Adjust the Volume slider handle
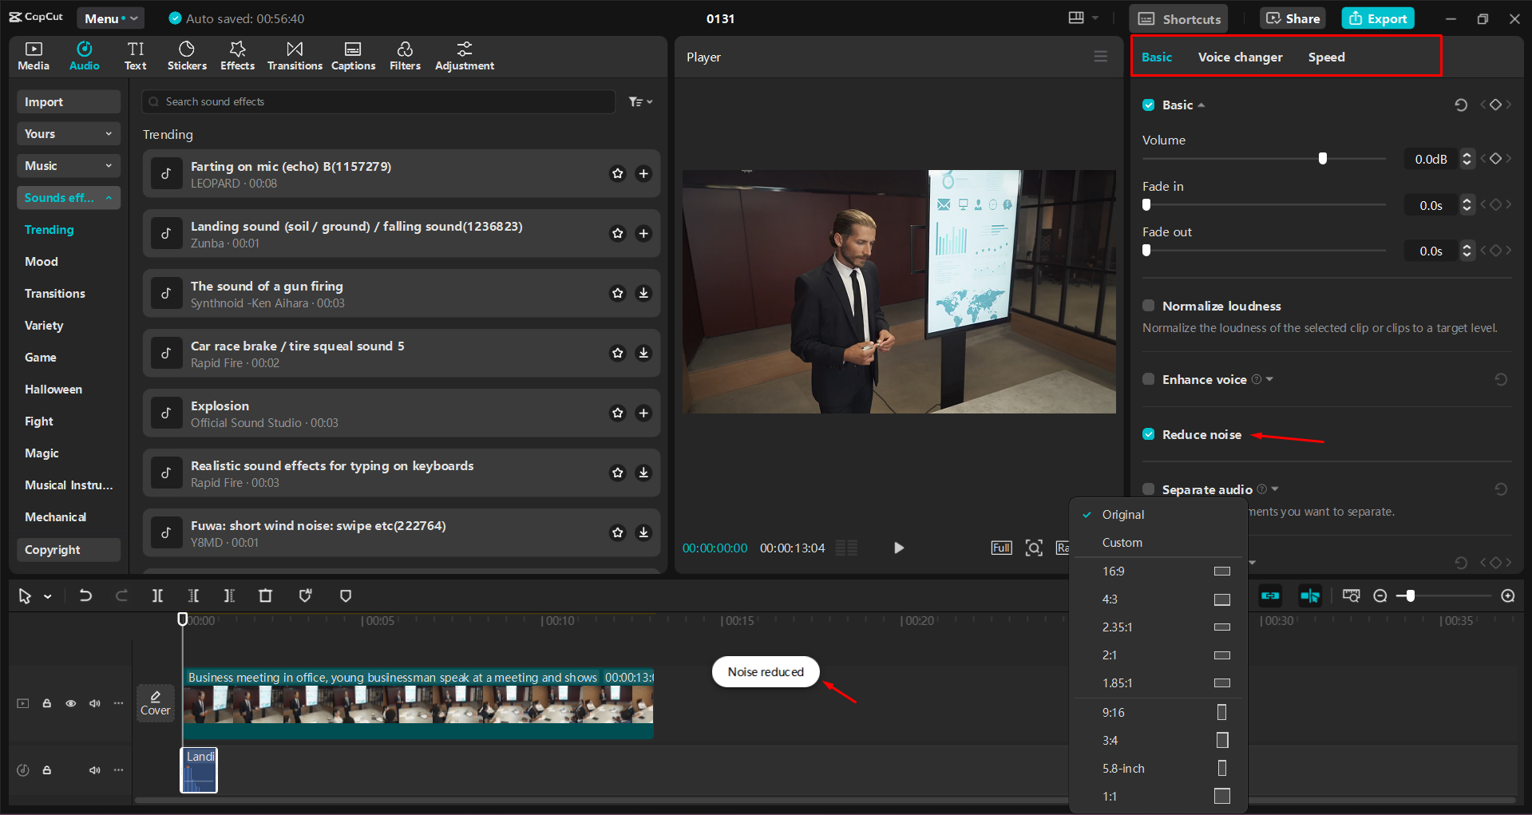 [1323, 158]
